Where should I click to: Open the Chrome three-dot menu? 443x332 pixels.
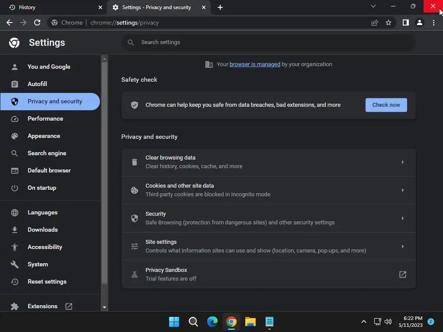[433, 22]
